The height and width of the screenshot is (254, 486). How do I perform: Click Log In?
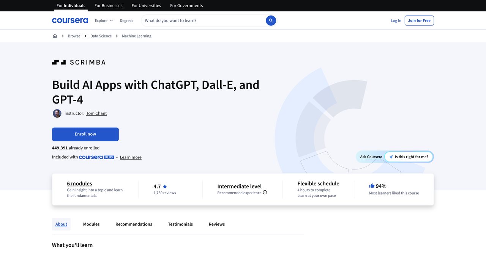[x=396, y=20]
